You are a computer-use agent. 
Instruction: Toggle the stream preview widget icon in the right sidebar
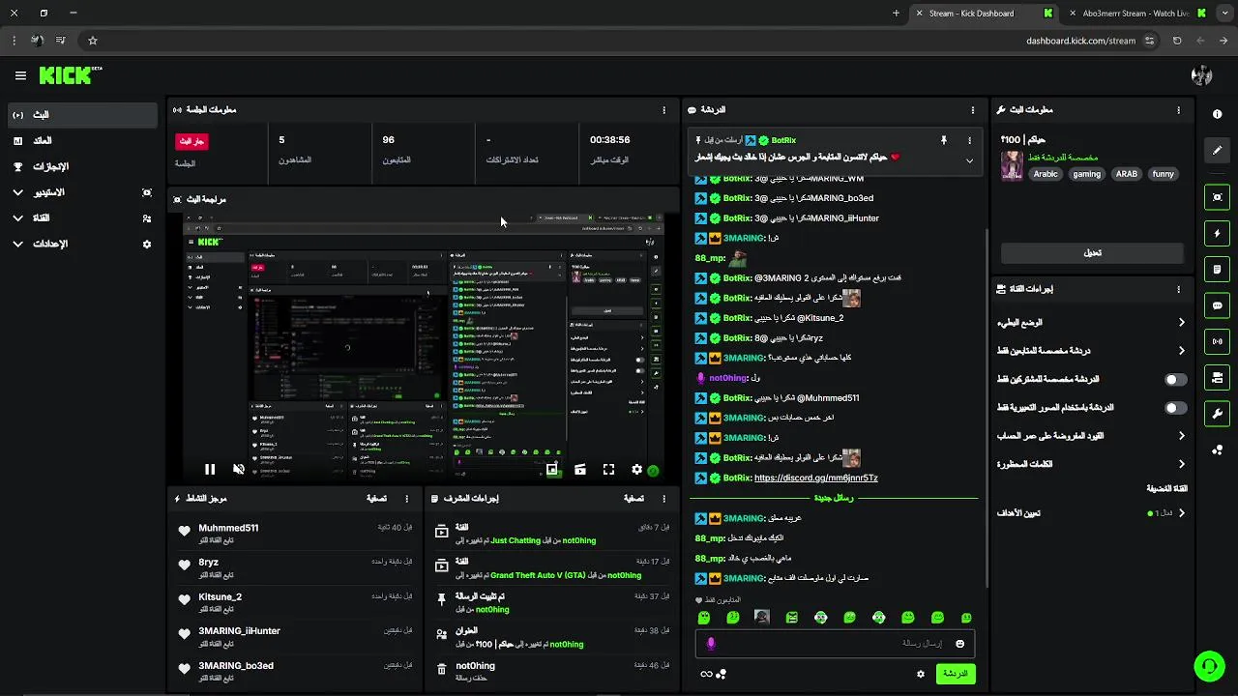coord(1217,197)
